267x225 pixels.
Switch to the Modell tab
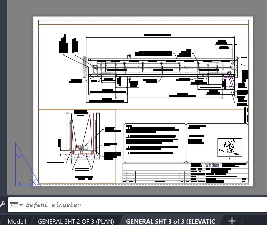(x=17, y=221)
